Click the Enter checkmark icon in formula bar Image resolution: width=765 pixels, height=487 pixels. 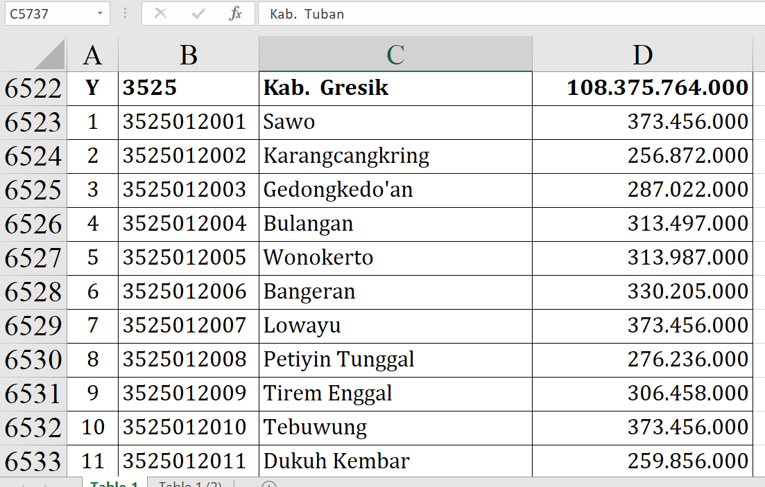click(198, 14)
